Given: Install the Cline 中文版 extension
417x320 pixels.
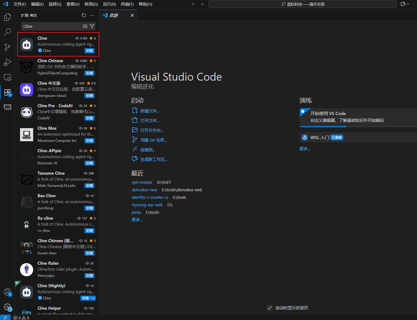Looking at the screenshot, I should (x=89, y=96).
